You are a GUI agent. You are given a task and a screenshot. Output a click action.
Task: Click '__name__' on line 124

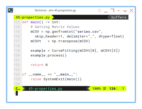click(37, 74)
